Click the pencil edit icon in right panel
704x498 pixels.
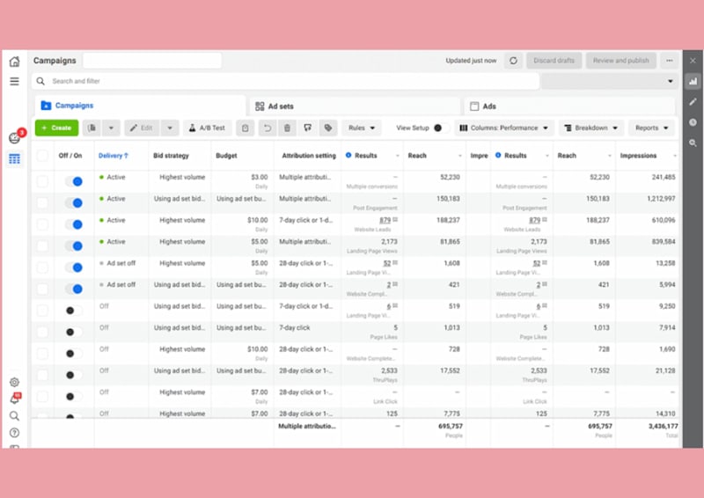tap(693, 102)
